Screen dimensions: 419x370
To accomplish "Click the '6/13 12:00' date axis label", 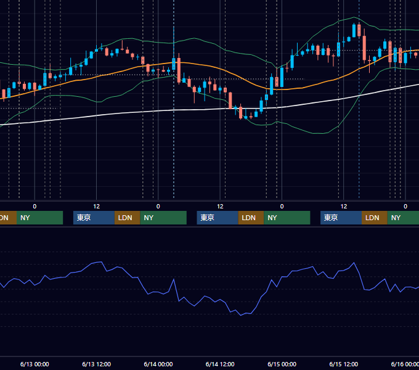I will click(97, 364).
